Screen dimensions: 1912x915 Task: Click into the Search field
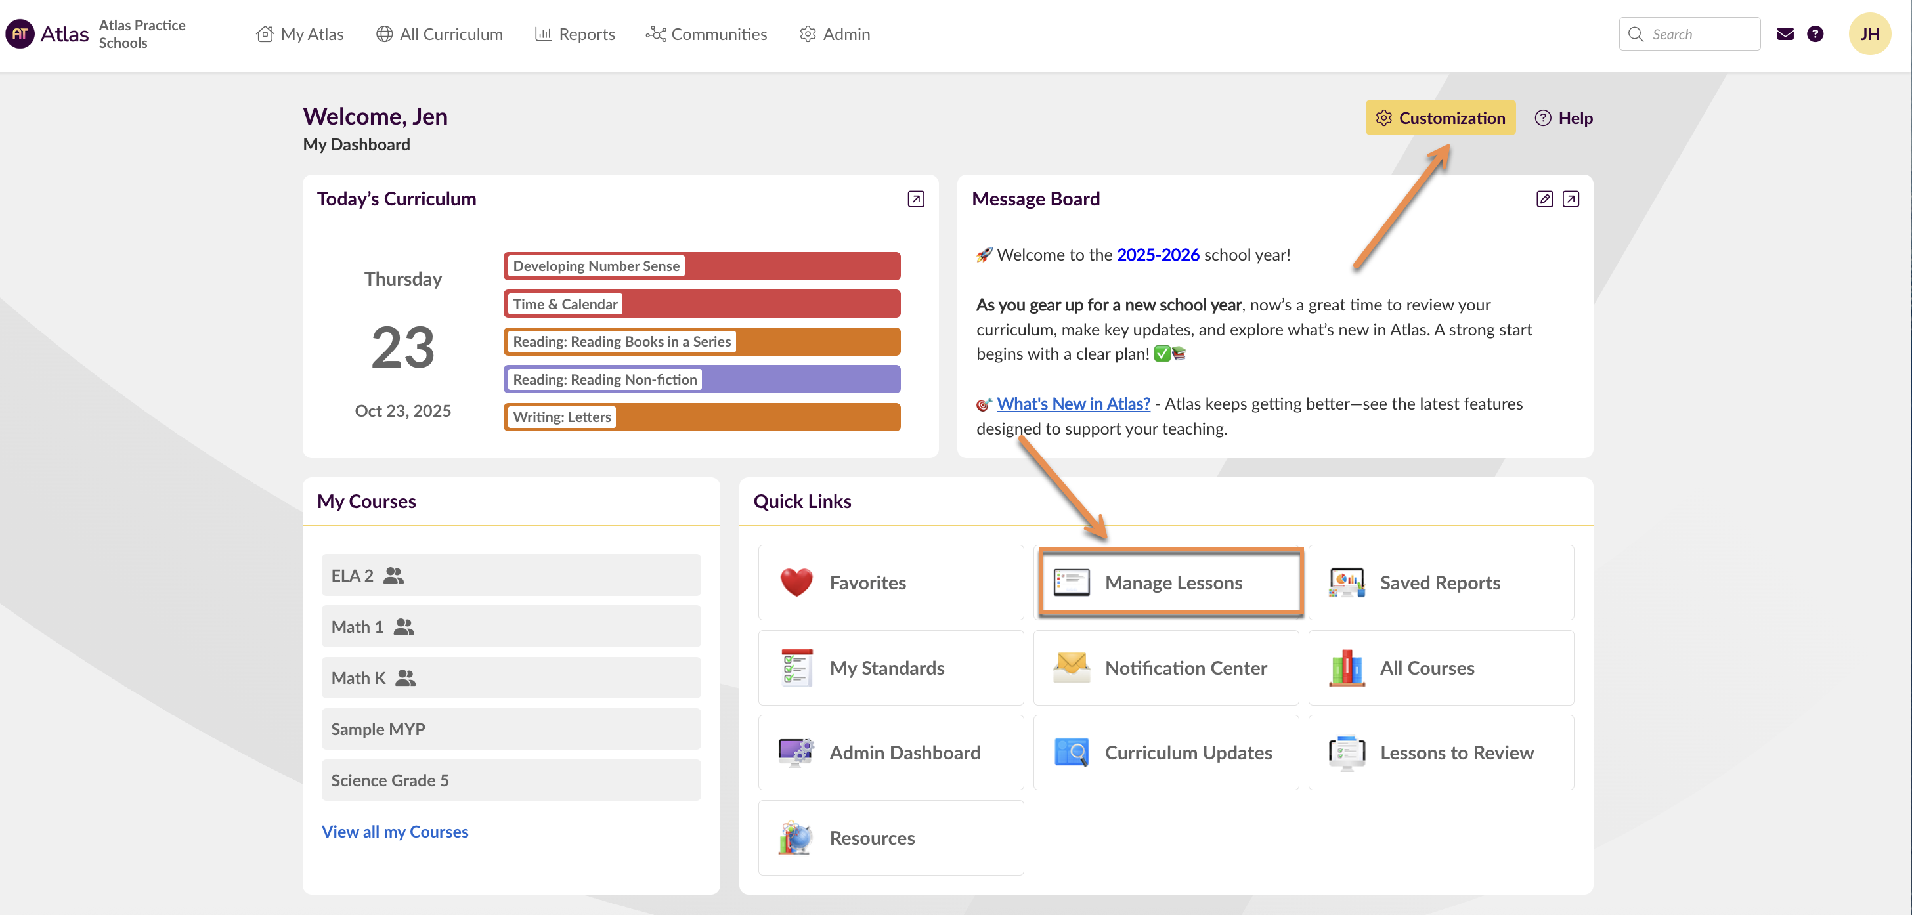1700,34
